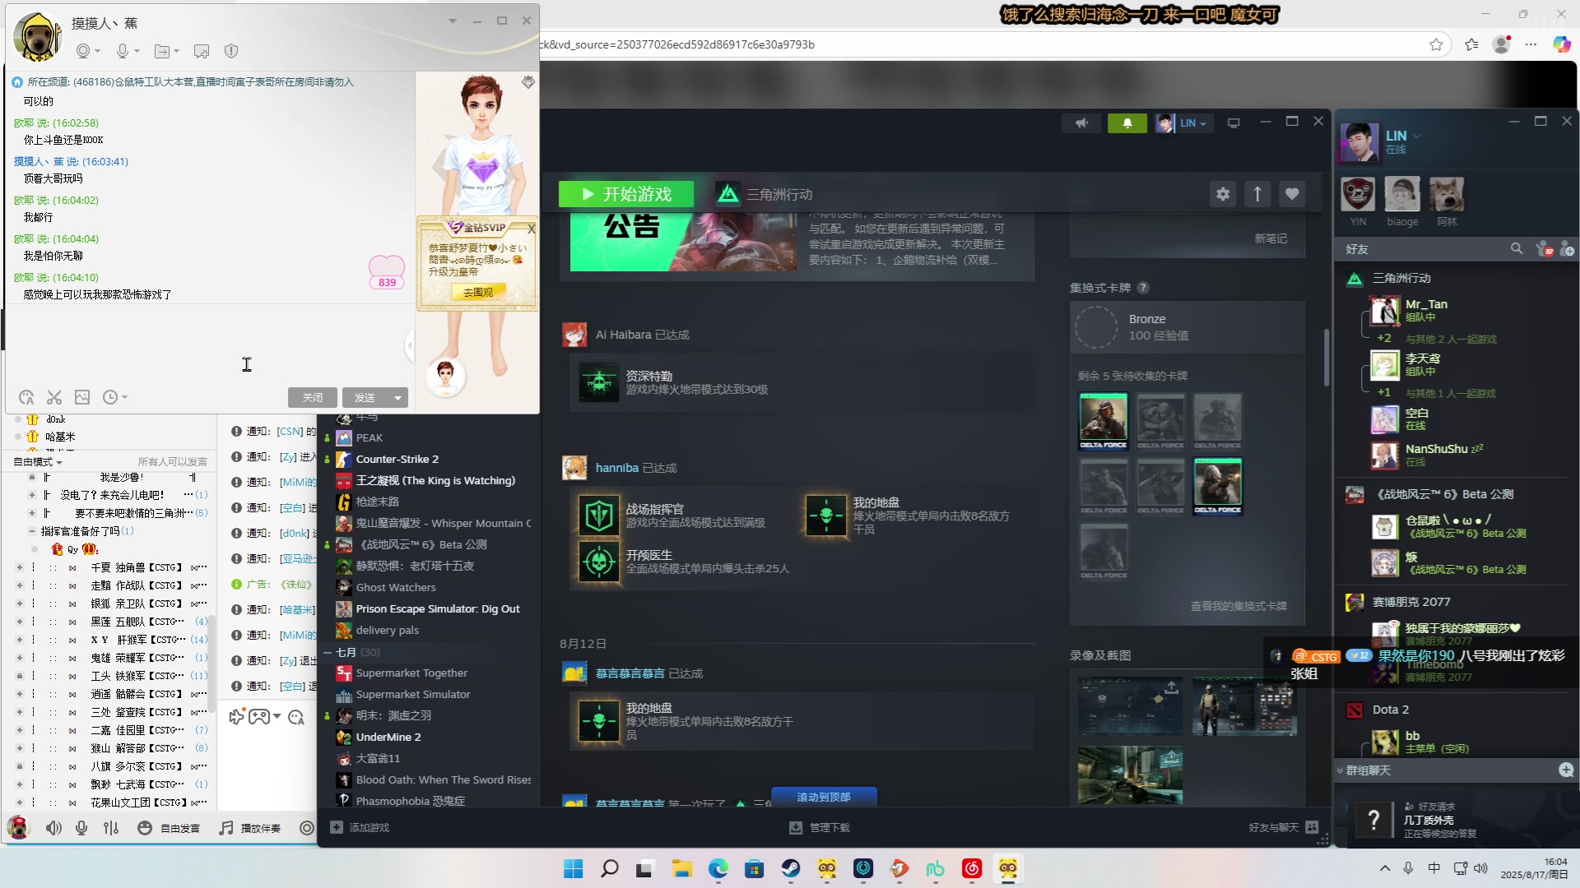Collapse the 指挥官准备好了吗 channel

point(32,531)
